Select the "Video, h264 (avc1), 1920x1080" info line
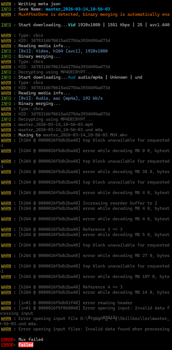The image size is (172, 350). [x=63, y=51]
